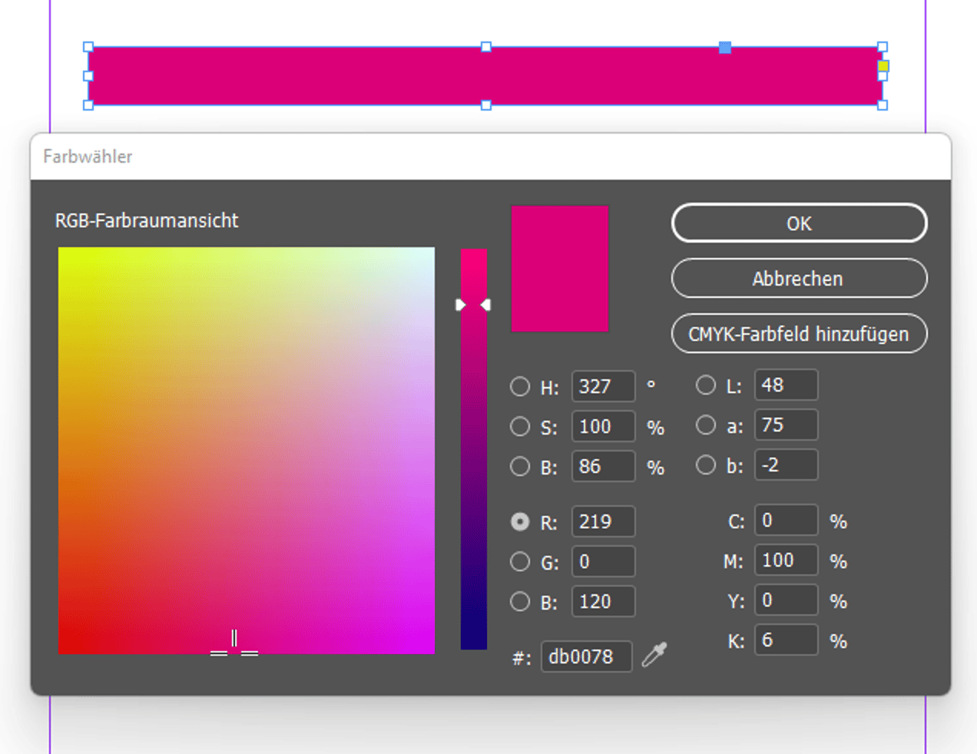
Task: Select the magenta rectangle on the artboard
Action: point(484,75)
